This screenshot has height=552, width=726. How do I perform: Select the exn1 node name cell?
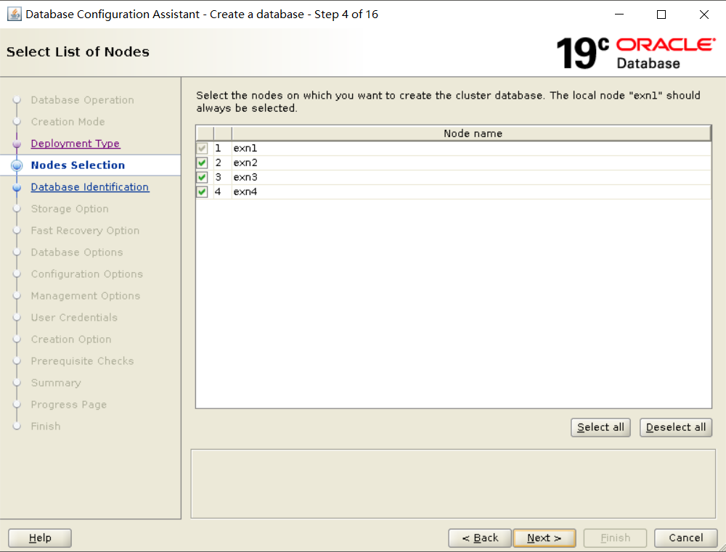point(471,149)
